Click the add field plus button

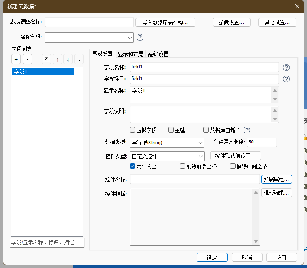tap(16, 60)
